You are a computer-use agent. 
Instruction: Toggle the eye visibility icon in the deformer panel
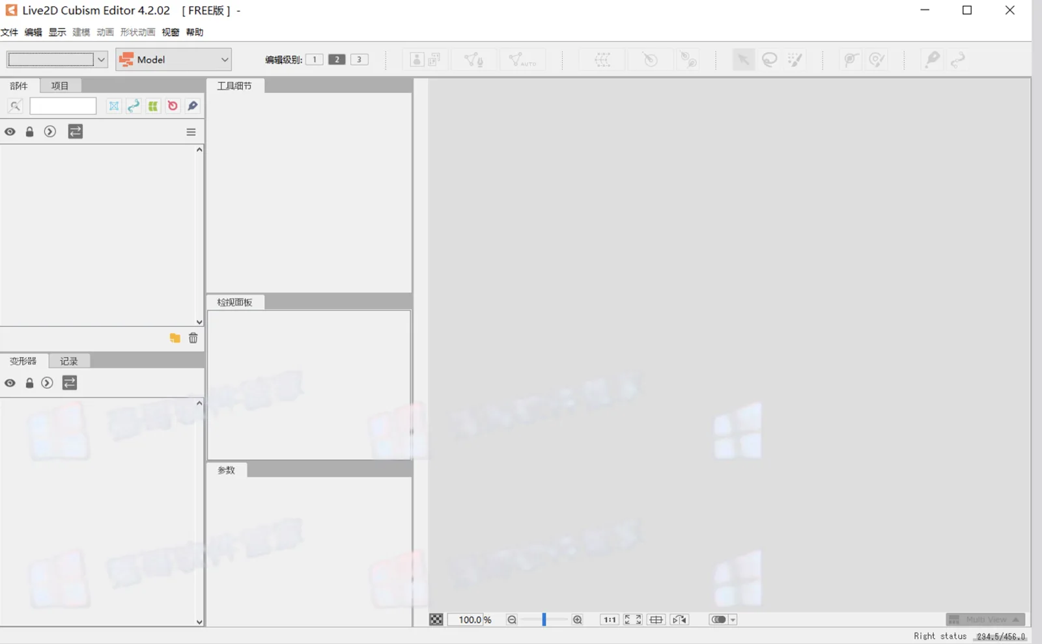[10, 383]
